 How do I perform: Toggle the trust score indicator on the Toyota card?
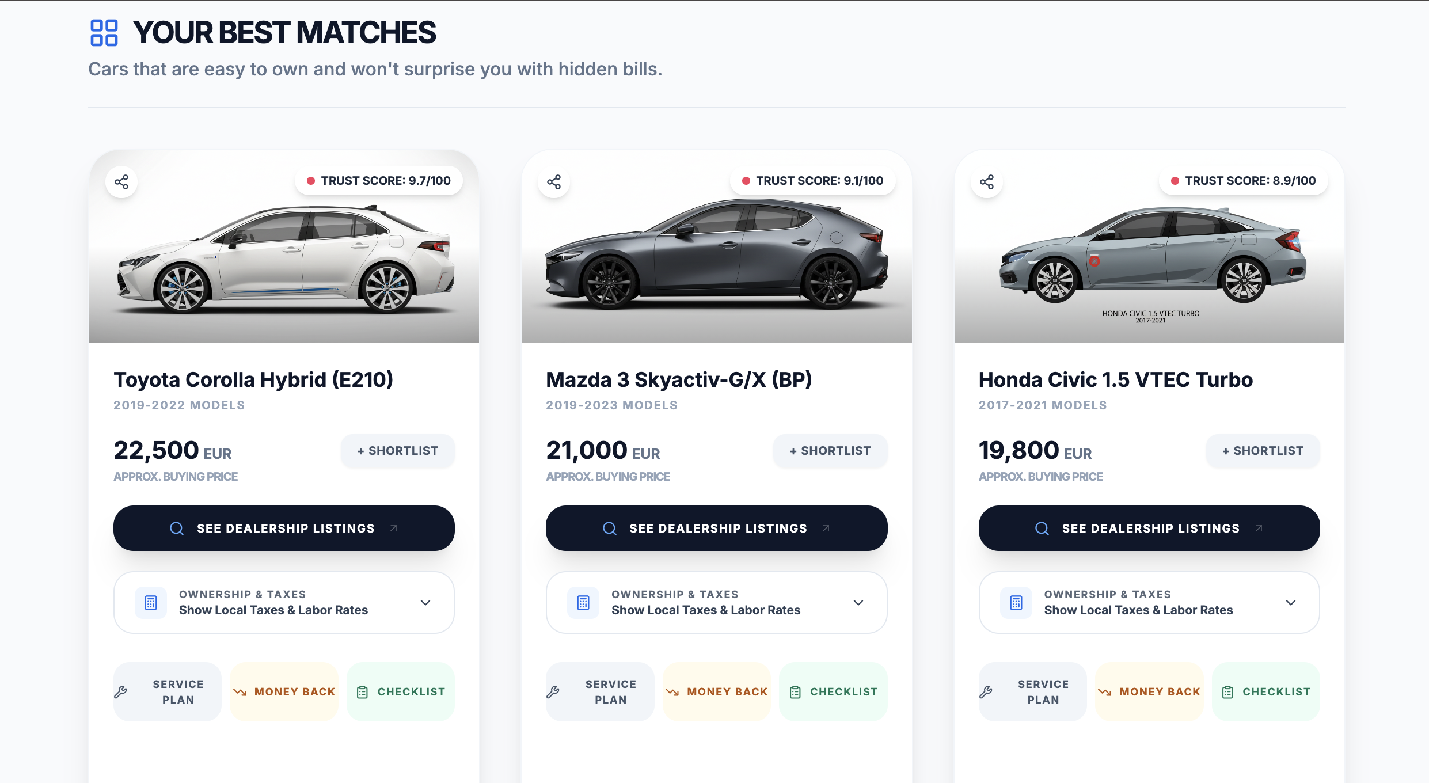378,180
